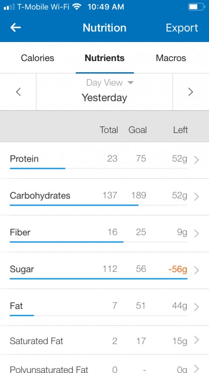The height and width of the screenshot is (373, 209).
Task: Open Carbohydrates details chevron
Action: pyautogui.click(x=196, y=197)
